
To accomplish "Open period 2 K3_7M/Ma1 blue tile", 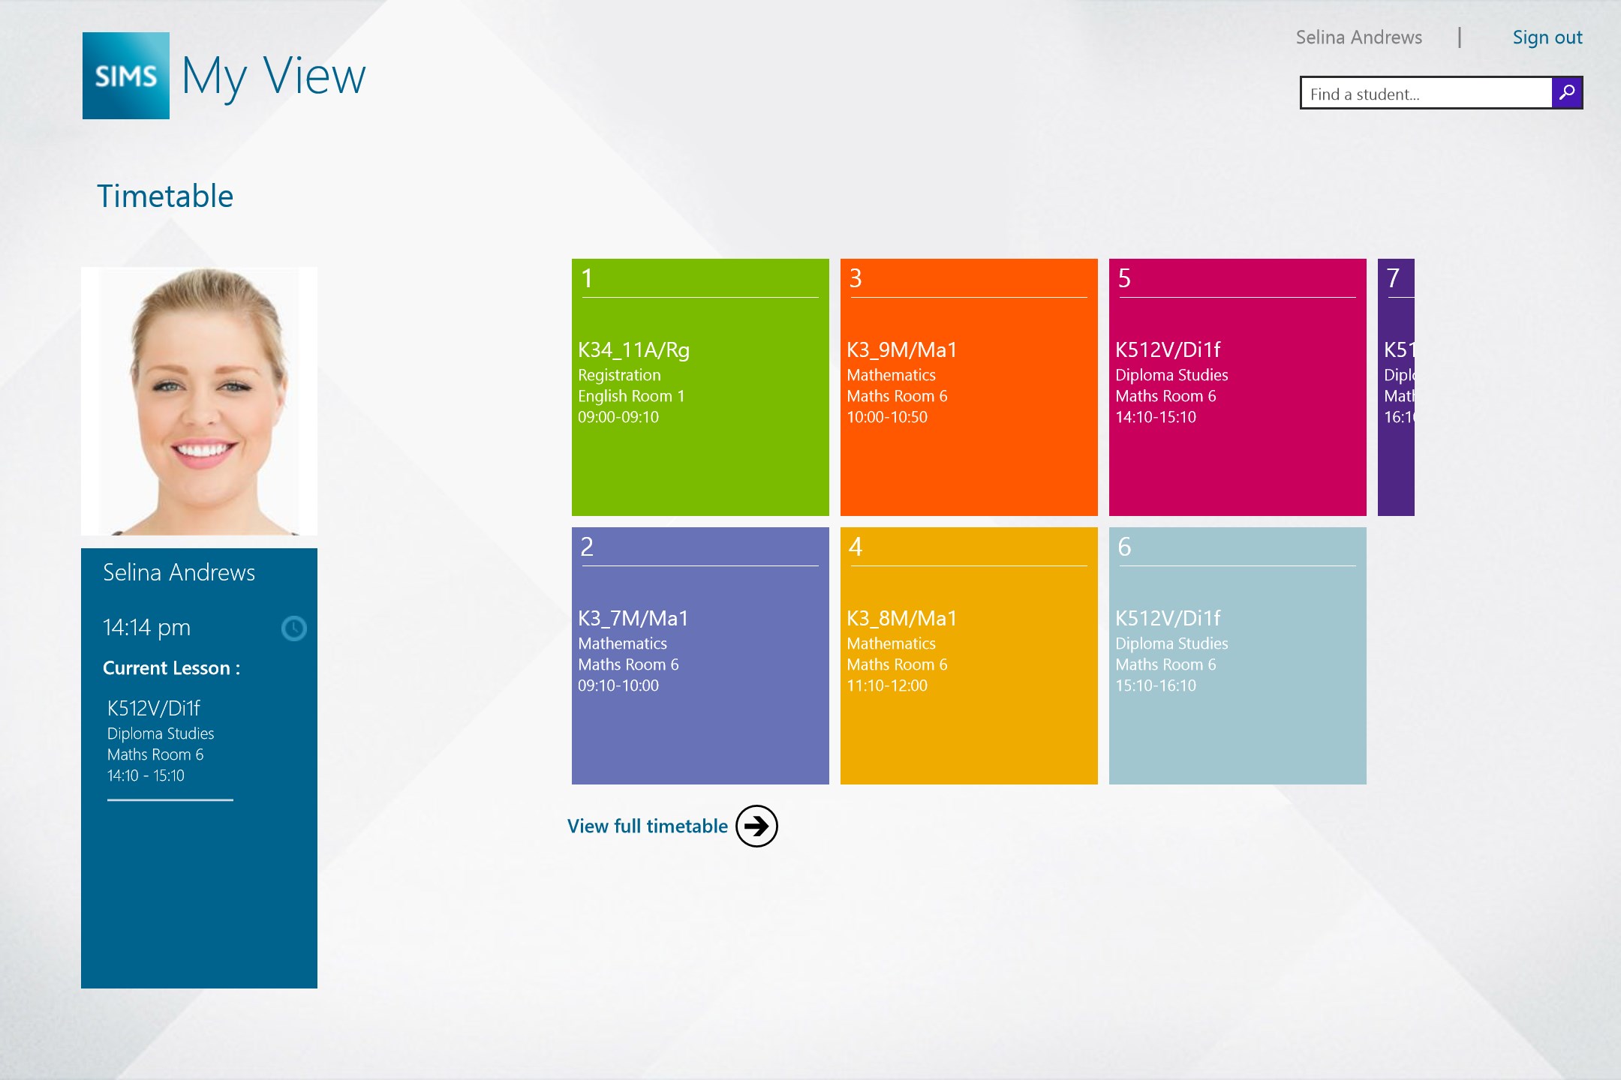I will [x=699, y=655].
